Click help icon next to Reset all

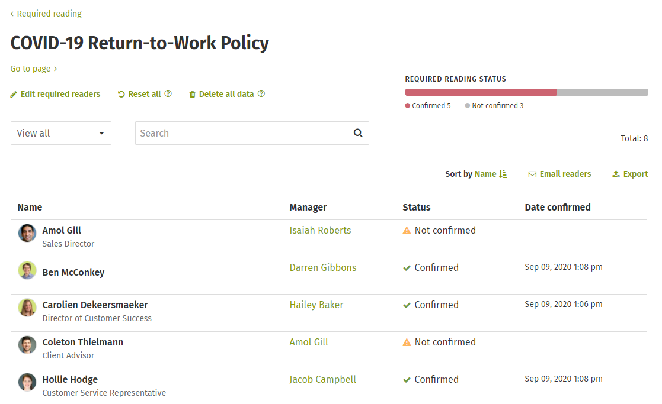click(x=168, y=94)
